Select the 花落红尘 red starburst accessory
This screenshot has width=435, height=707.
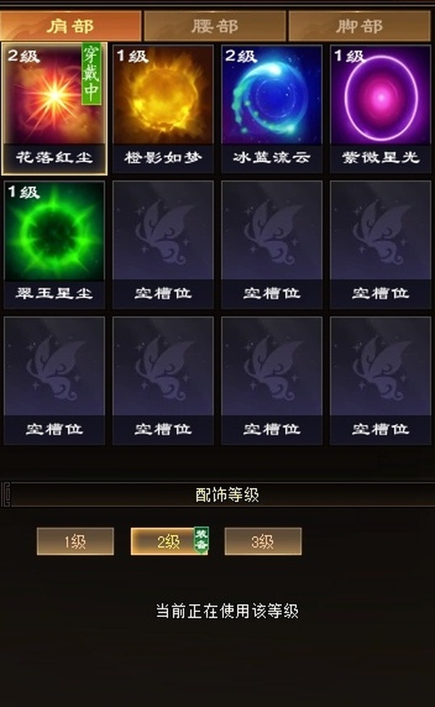coord(54,109)
